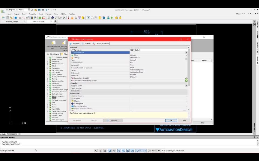Click the blue square icon in Toolbox ribbon

click(x=16, y=17)
